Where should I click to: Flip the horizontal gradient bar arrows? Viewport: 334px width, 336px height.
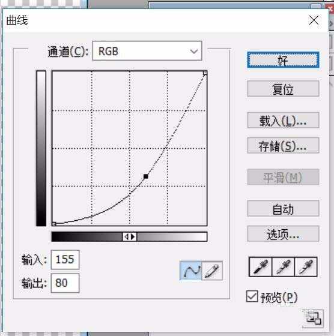point(130,236)
